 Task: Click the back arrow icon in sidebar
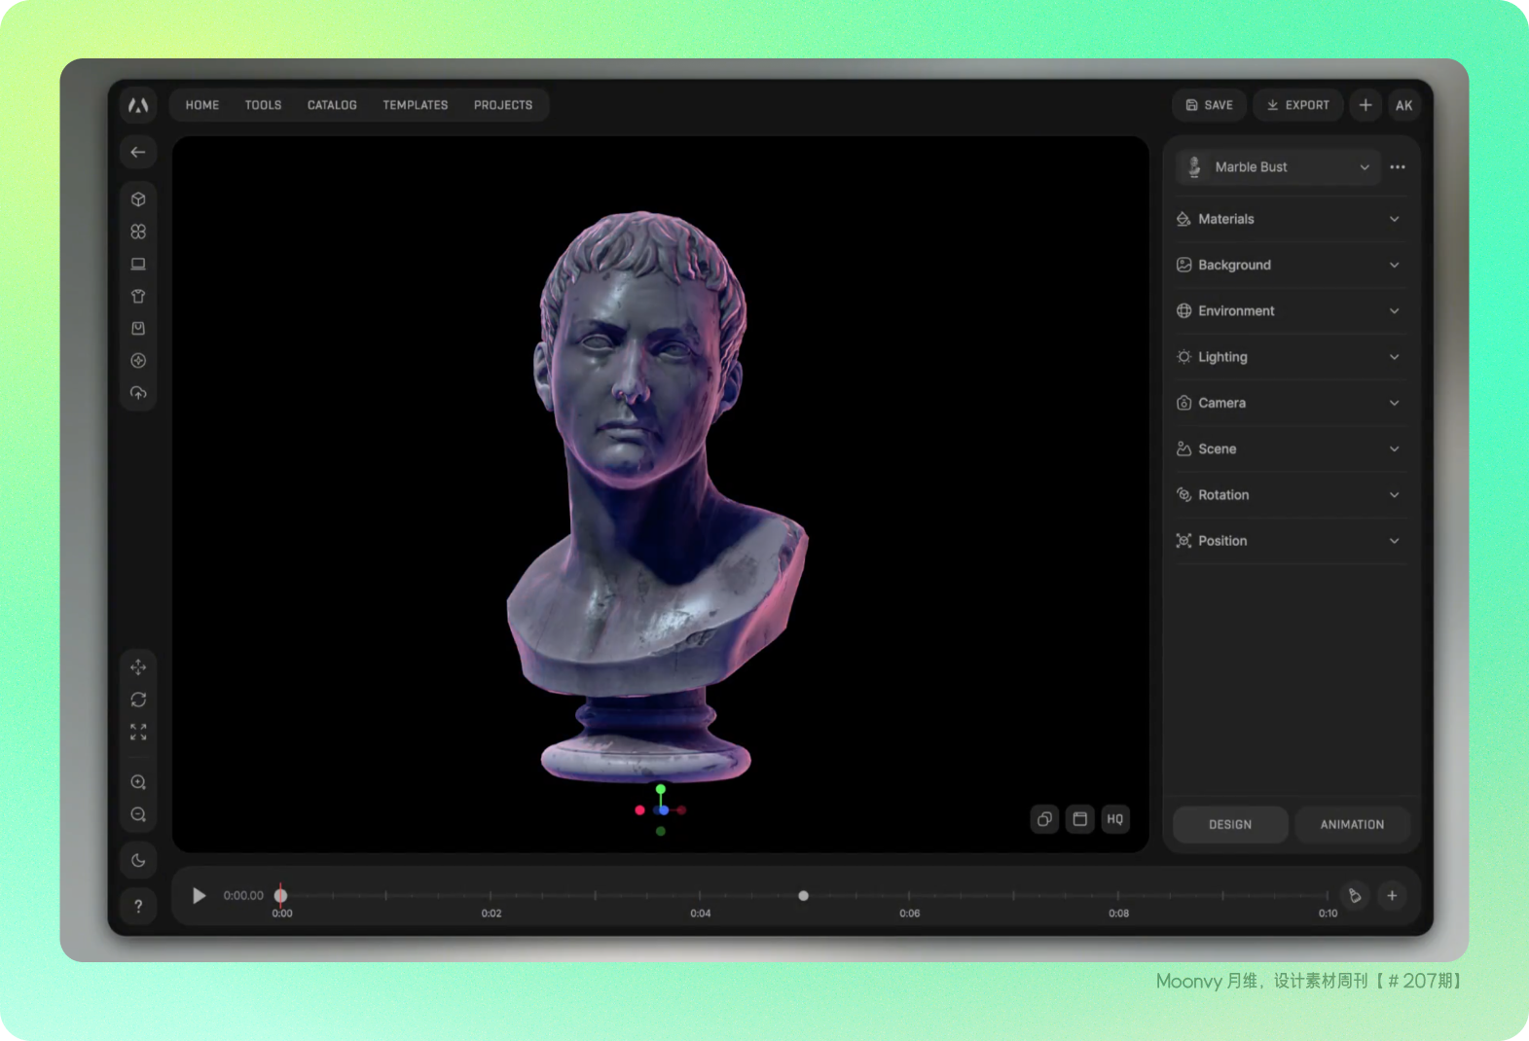click(x=138, y=152)
